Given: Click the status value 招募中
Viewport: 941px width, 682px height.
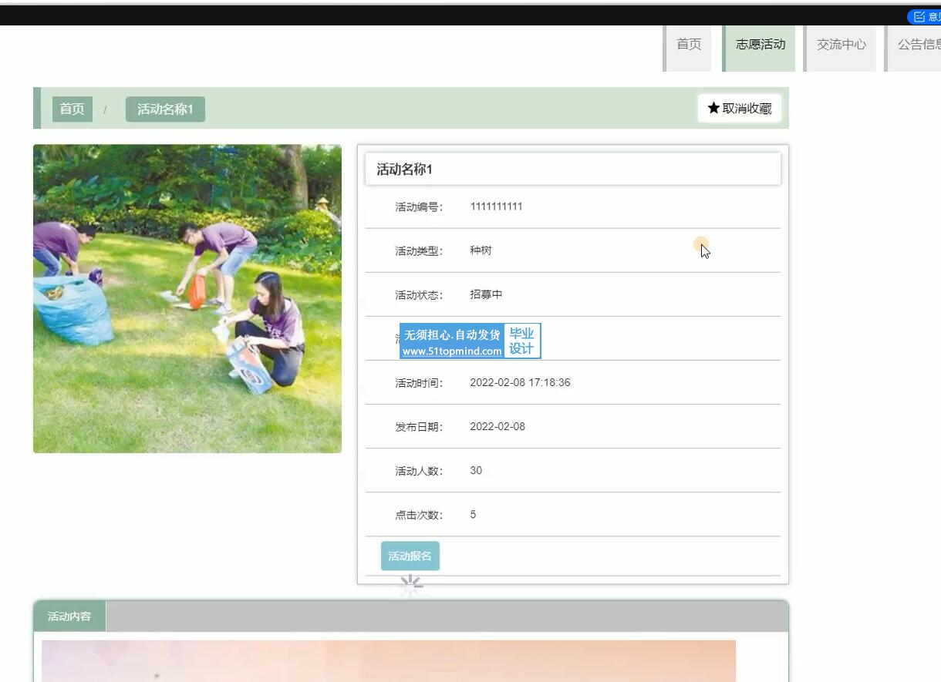Looking at the screenshot, I should click(486, 294).
